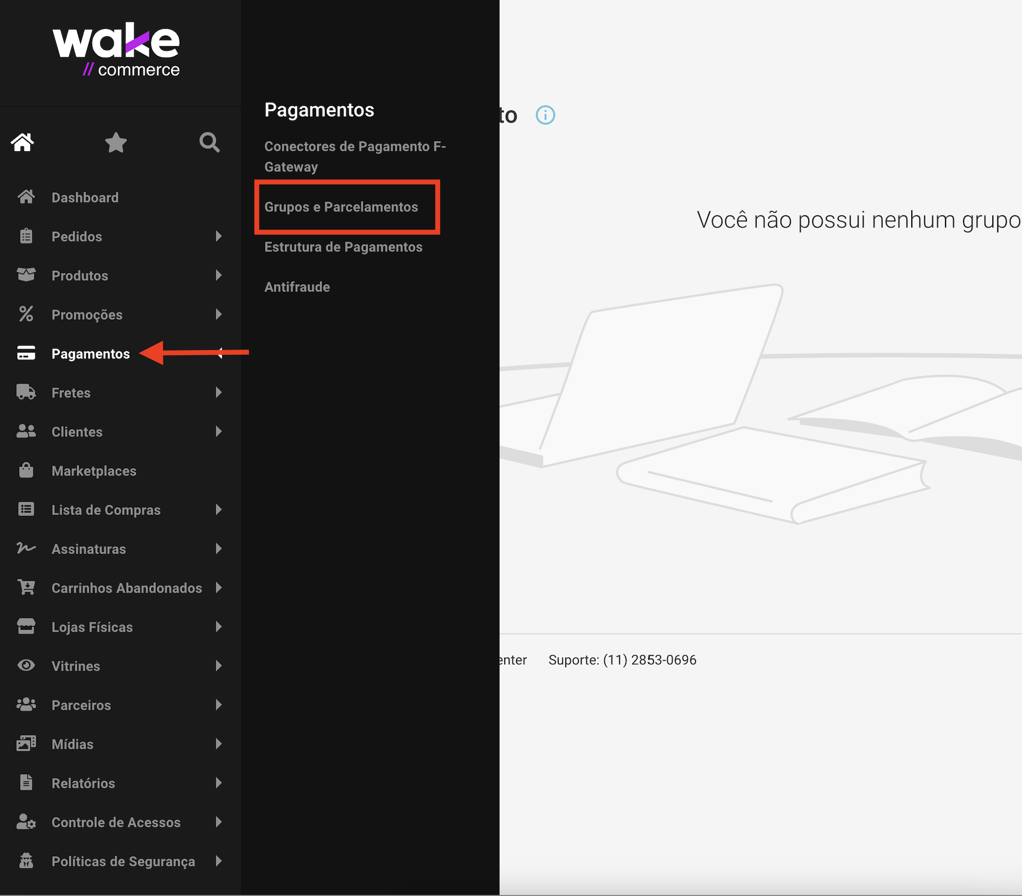
Task: Open favorites with the star icon
Action: tap(116, 142)
